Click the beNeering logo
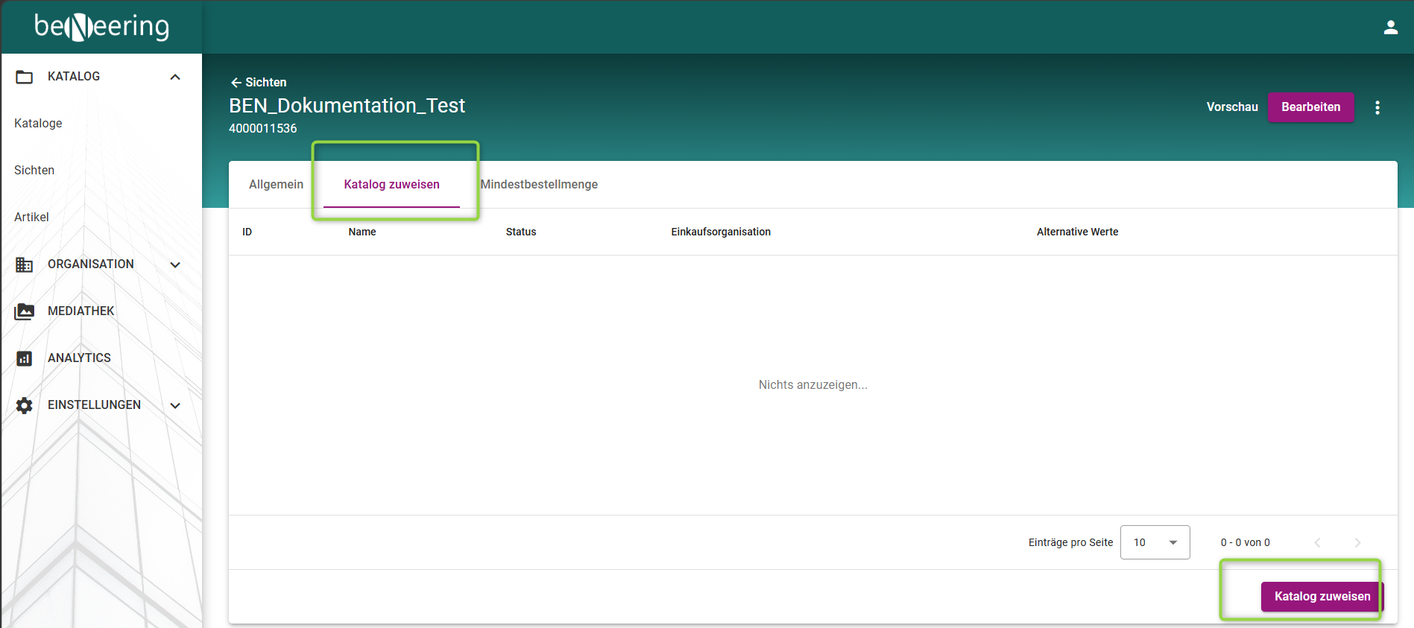 point(102,27)
